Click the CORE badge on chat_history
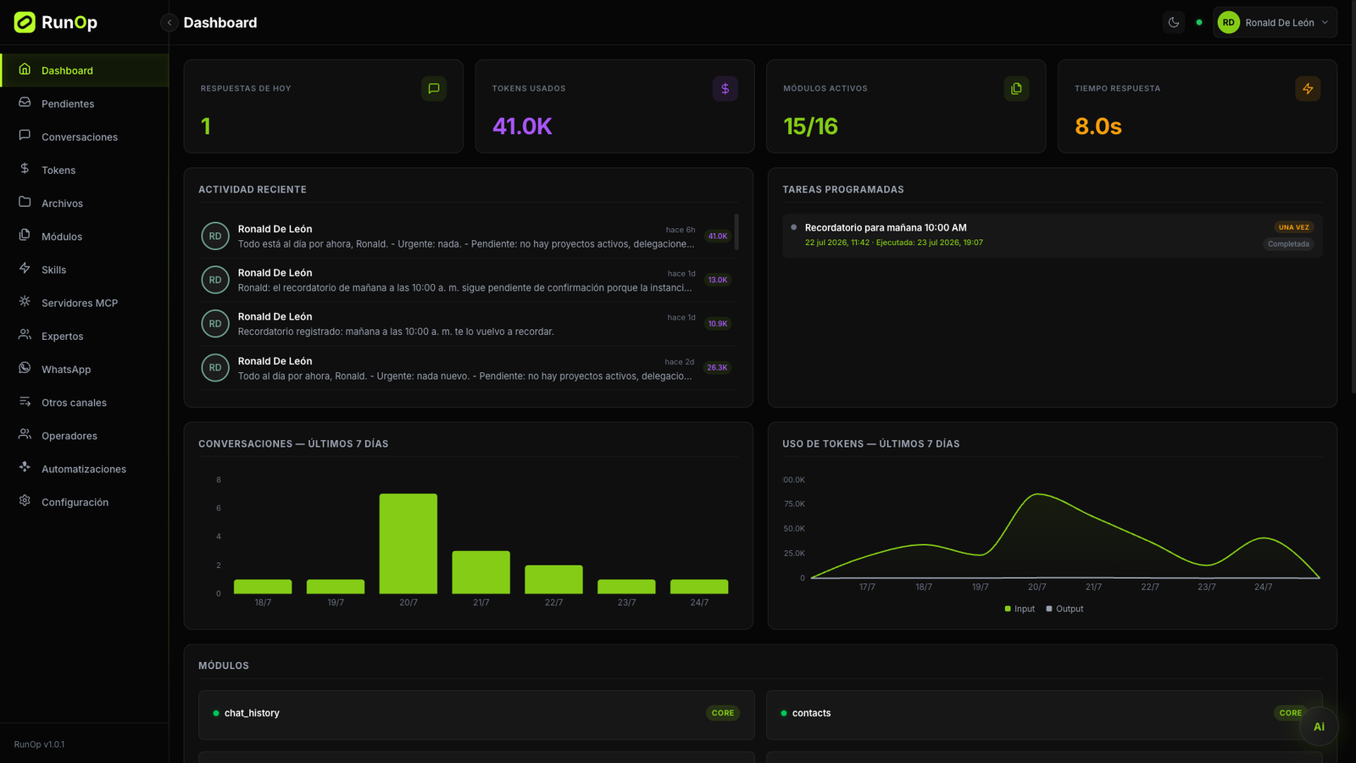 [x=723, y=713]
